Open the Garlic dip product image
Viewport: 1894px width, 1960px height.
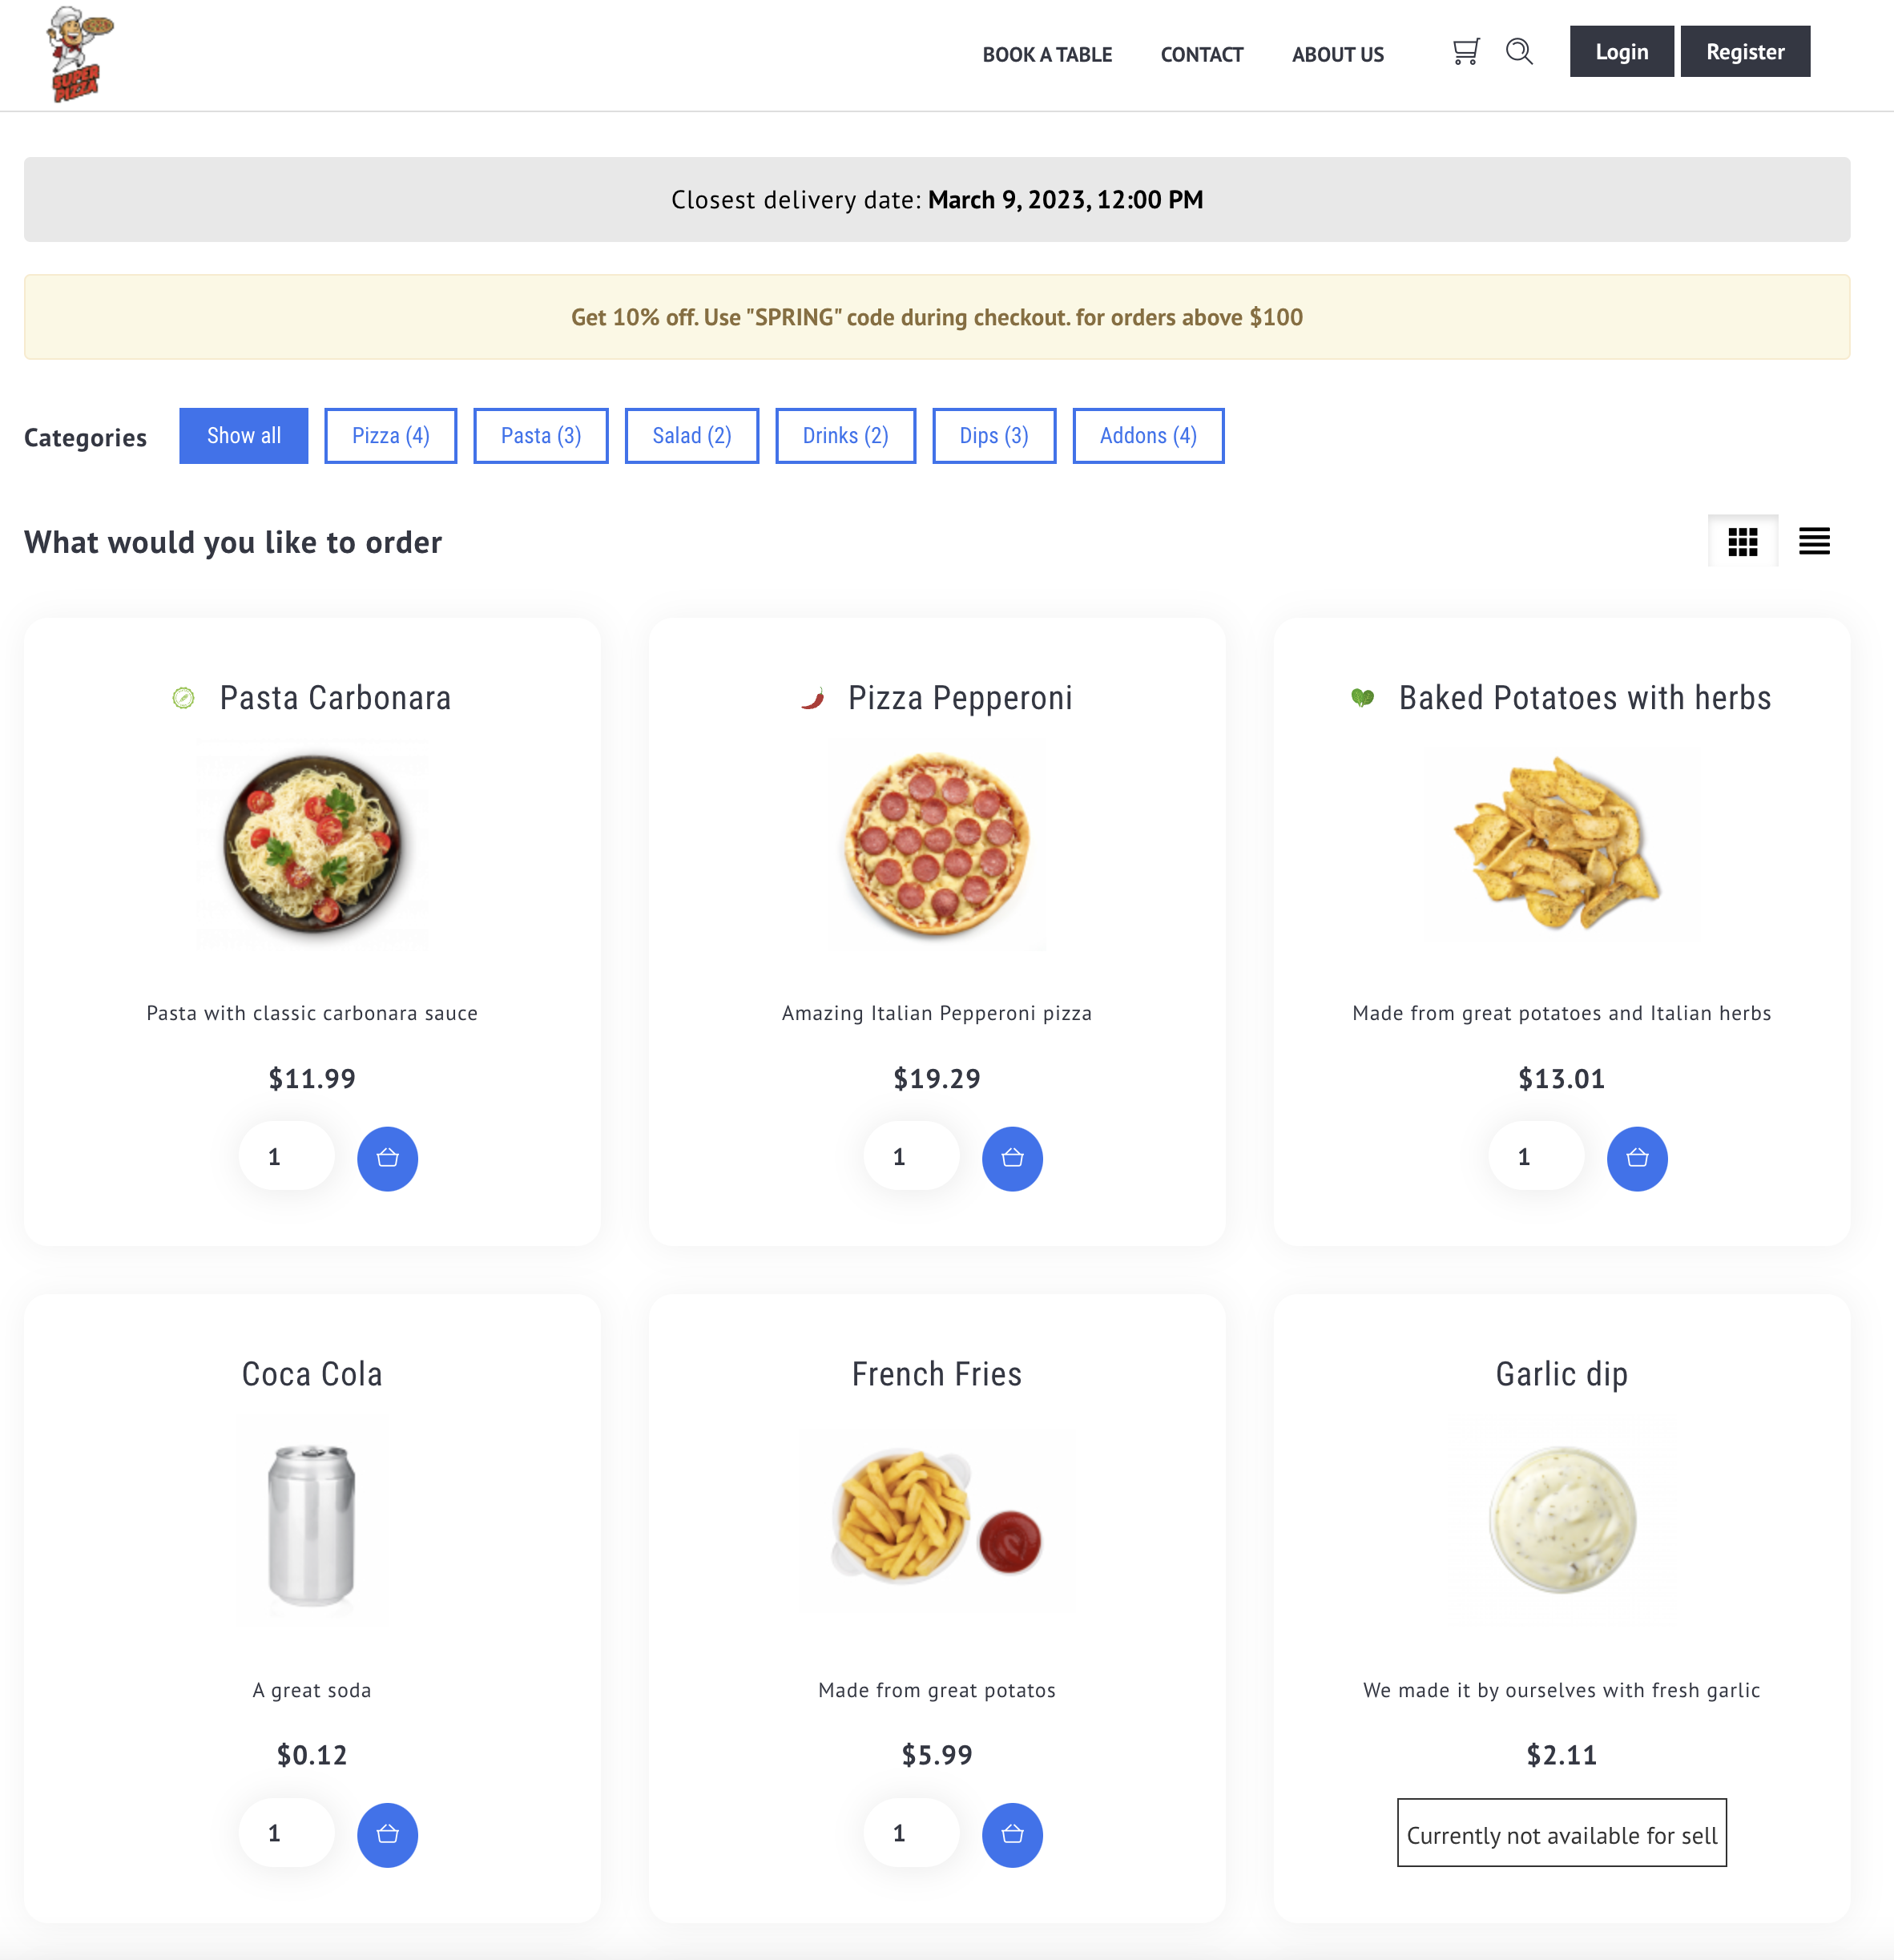(x=1561, y=1519)
